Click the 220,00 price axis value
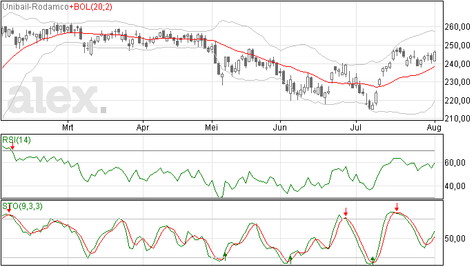This screenshot has width=476, height=267. [x=457, y=100]
